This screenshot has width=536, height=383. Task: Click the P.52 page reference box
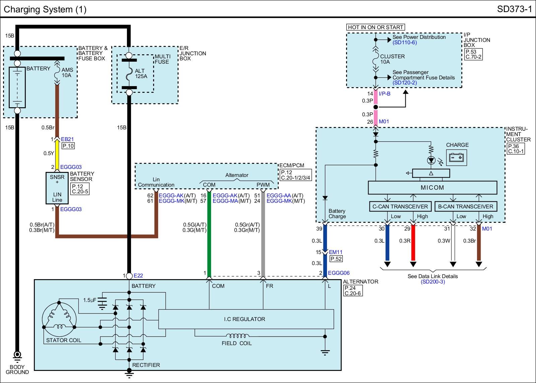(336, 259)
